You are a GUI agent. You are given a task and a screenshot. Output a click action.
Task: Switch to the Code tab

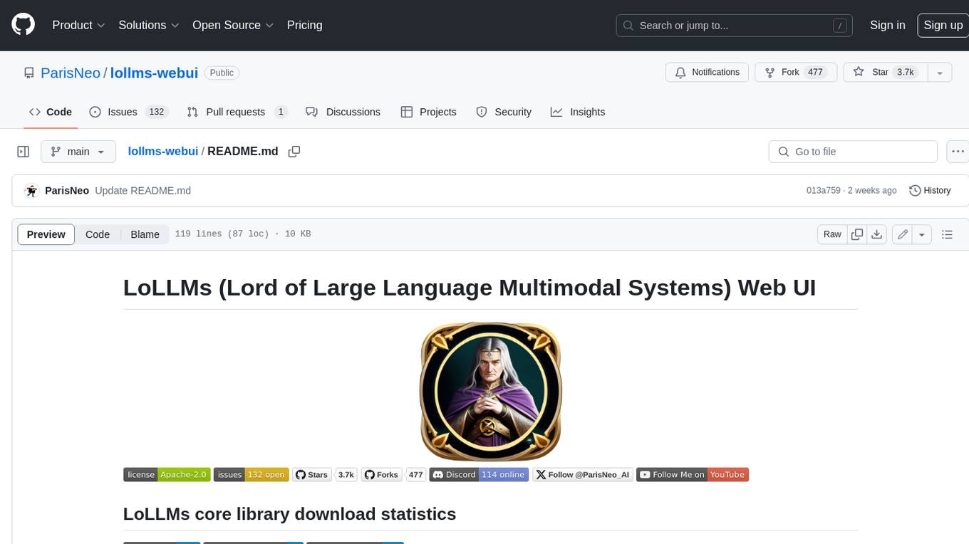51,112
